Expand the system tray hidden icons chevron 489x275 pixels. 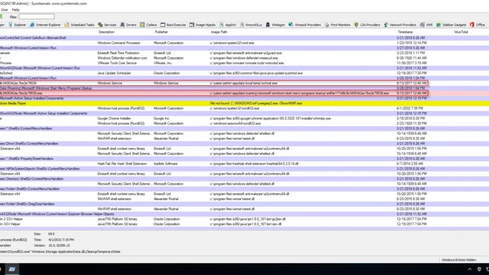point(470,269)
